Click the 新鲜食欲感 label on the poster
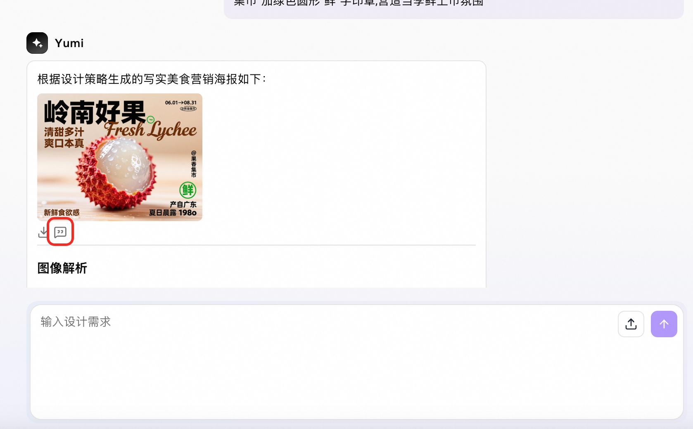 62,212
